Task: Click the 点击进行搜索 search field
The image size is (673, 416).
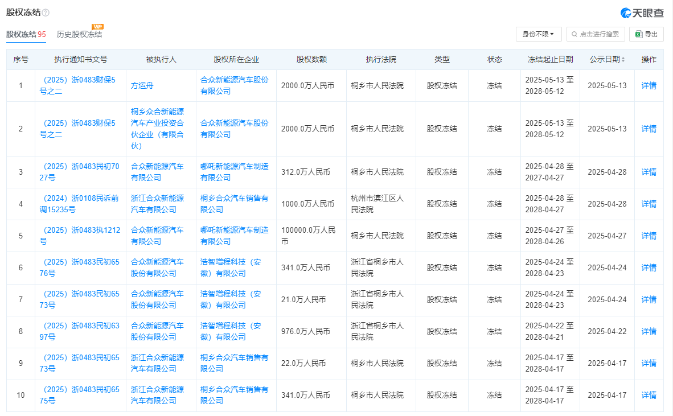Action: 599,34
